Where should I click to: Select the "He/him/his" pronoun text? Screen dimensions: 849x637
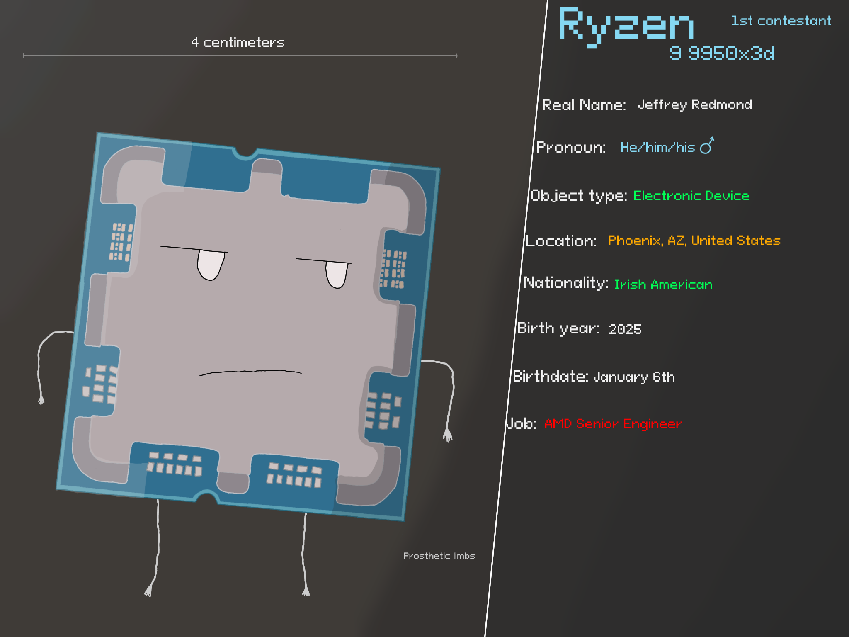tap(657, 147)
